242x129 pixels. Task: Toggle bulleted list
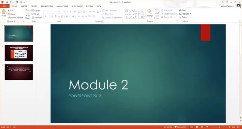coord(80,11)
